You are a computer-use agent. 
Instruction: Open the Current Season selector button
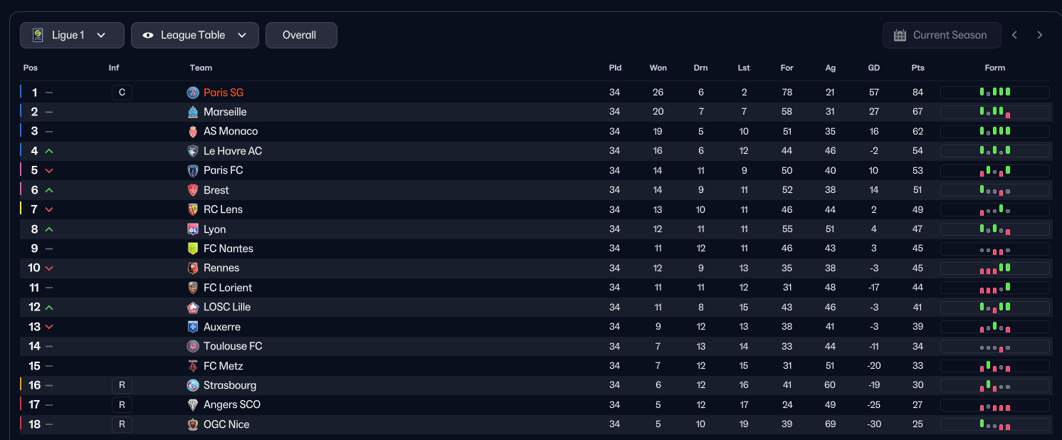pos(941,35)
